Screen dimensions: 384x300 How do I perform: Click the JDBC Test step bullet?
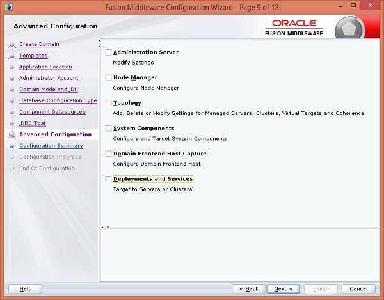(x=12, y=123)
